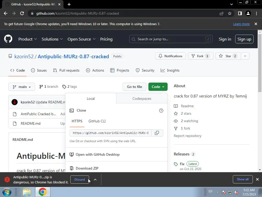Click Report repository link

(188, 136)
